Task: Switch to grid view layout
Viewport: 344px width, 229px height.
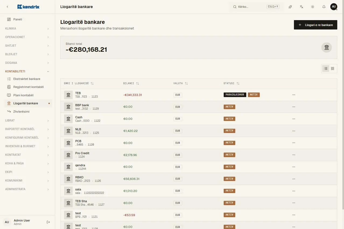Action: click(332, 68)
